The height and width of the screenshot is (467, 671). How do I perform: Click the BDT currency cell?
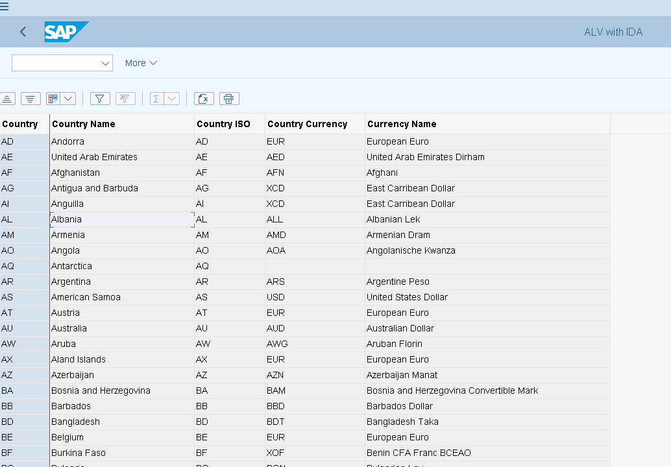tap(315, 422)
